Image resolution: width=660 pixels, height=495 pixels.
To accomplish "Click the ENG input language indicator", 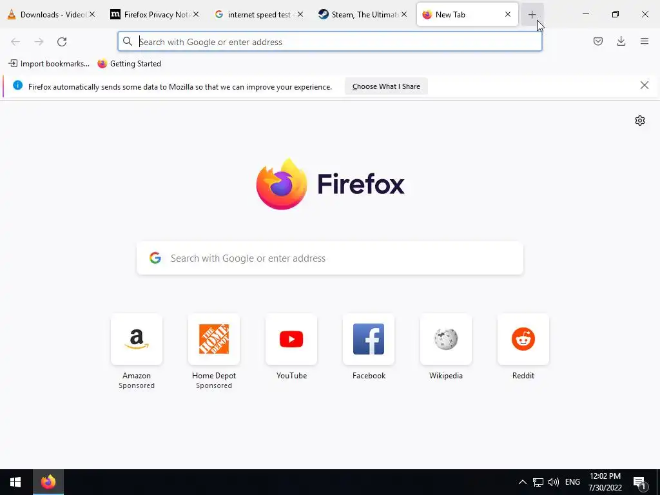I will [572, 482].
